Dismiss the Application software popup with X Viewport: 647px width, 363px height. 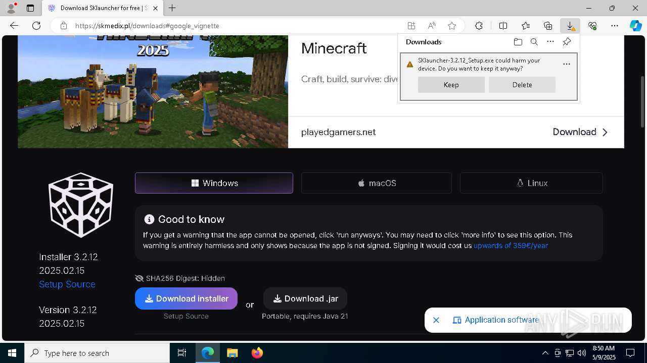(436, 320)
